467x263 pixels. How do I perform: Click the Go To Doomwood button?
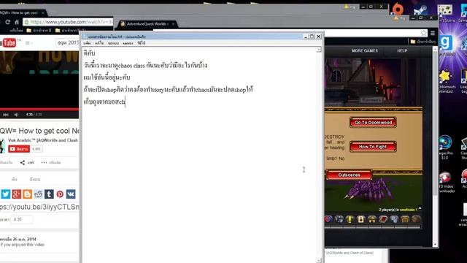pyautogui.click(x=373, y=123)
